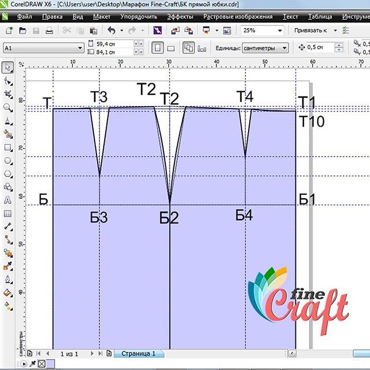Click the Print icon in toolbar
Screen dimensions: 370x370
49,30
